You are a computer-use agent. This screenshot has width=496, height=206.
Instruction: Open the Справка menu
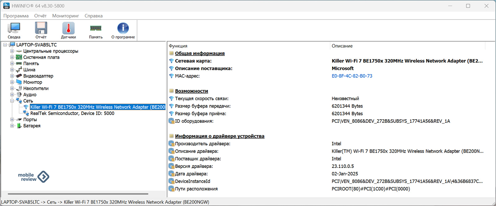click(x=93, y=16)
